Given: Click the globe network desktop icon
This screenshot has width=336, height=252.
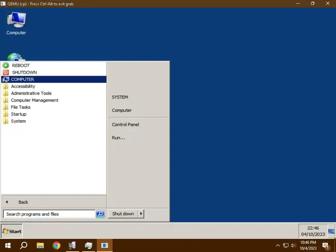Looking at the screenshot, I should pos(16,57).
